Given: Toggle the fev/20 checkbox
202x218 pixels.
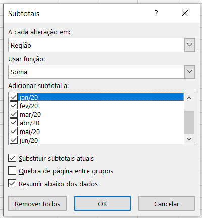Looking at the screenshot, I should 14,106.
